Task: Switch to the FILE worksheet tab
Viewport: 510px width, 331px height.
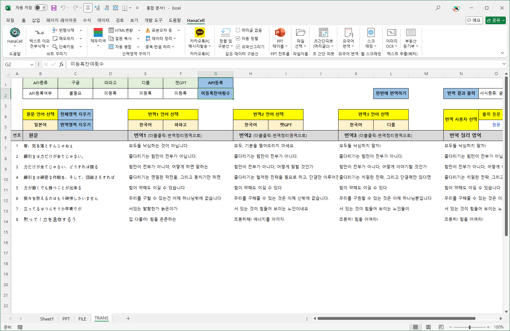Action: click(82, 319)
